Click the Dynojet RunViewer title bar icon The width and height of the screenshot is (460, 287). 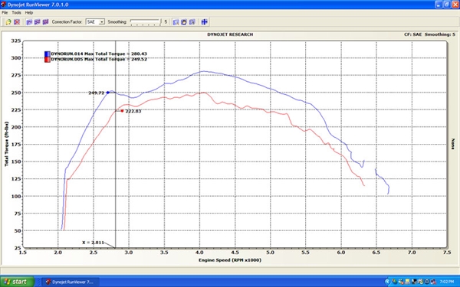4,5
